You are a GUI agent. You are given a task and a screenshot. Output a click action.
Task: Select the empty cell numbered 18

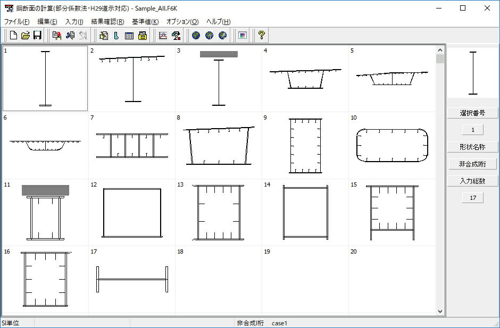[219, 279]
